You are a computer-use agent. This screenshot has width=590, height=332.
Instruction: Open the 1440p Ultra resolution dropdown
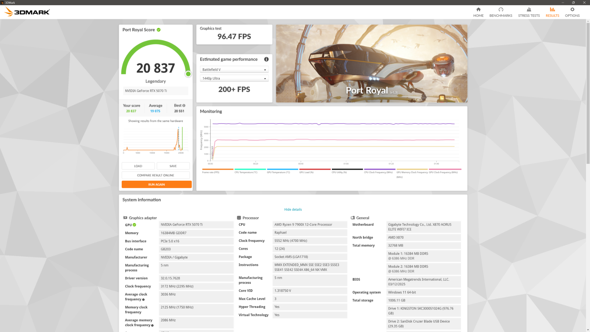pos(234,79)
